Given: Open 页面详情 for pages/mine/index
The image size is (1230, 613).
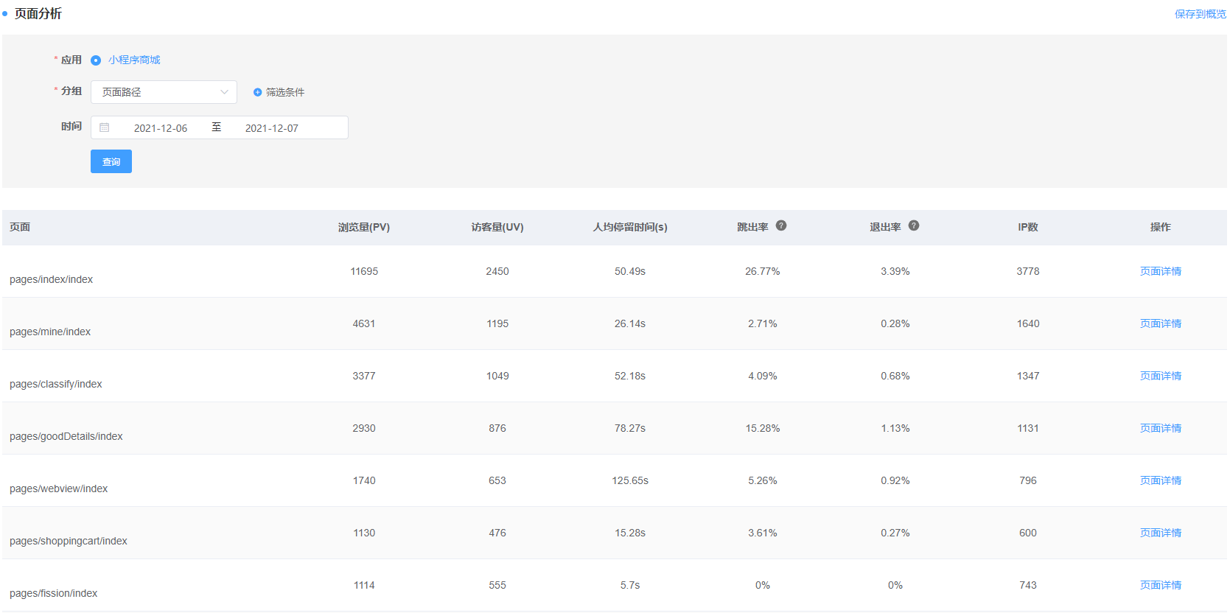Looking at the screenshot, I should (1161, 323).
